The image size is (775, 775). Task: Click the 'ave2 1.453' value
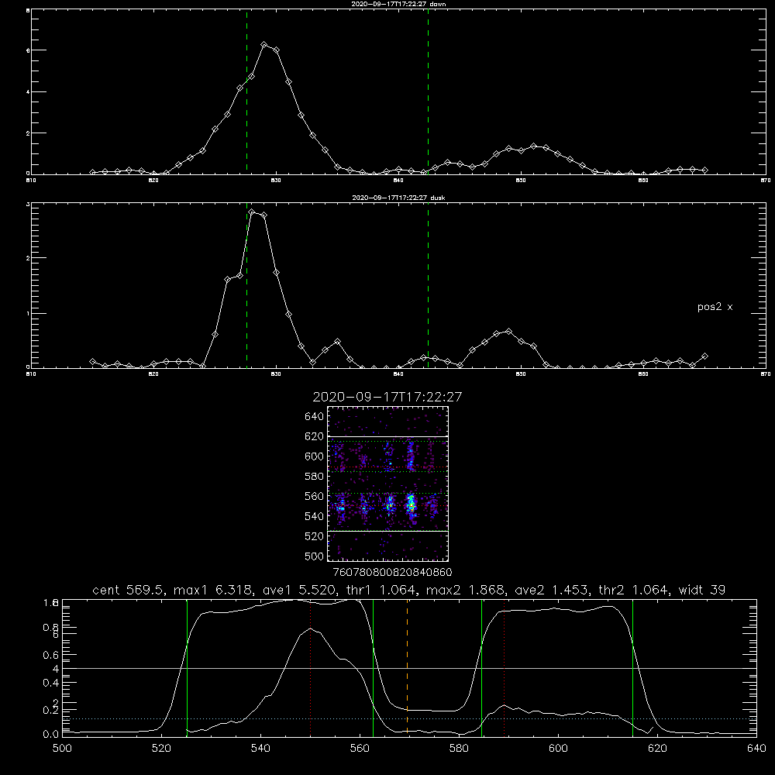[x=552, y=590]
